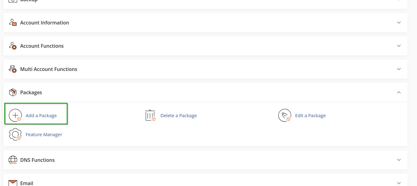Click the Add a Package plus icon
The height and width of the screenshot is (186, 417).
[15, 115]
